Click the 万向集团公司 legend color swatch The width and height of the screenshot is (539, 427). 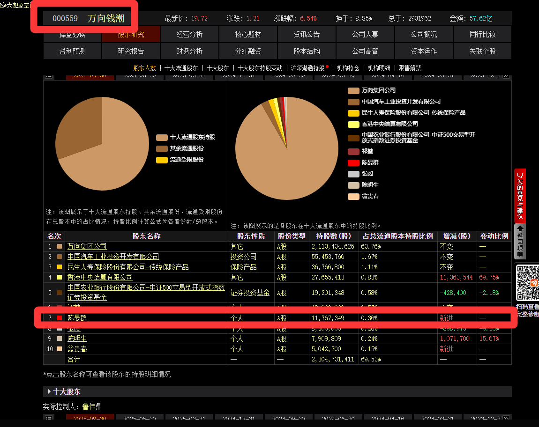[x=353, y=91]
